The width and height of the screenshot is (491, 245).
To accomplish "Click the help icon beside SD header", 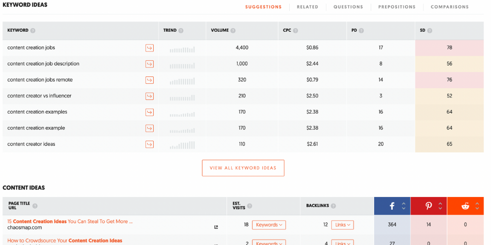I will [430, 30].
